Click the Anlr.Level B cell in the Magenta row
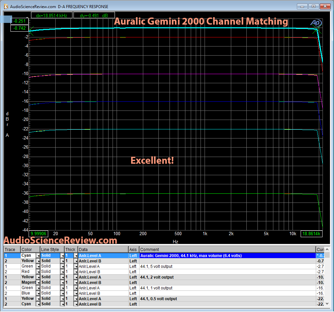 pos(103,283)
